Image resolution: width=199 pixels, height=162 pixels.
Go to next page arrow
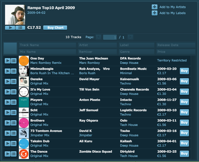[130, 37]
